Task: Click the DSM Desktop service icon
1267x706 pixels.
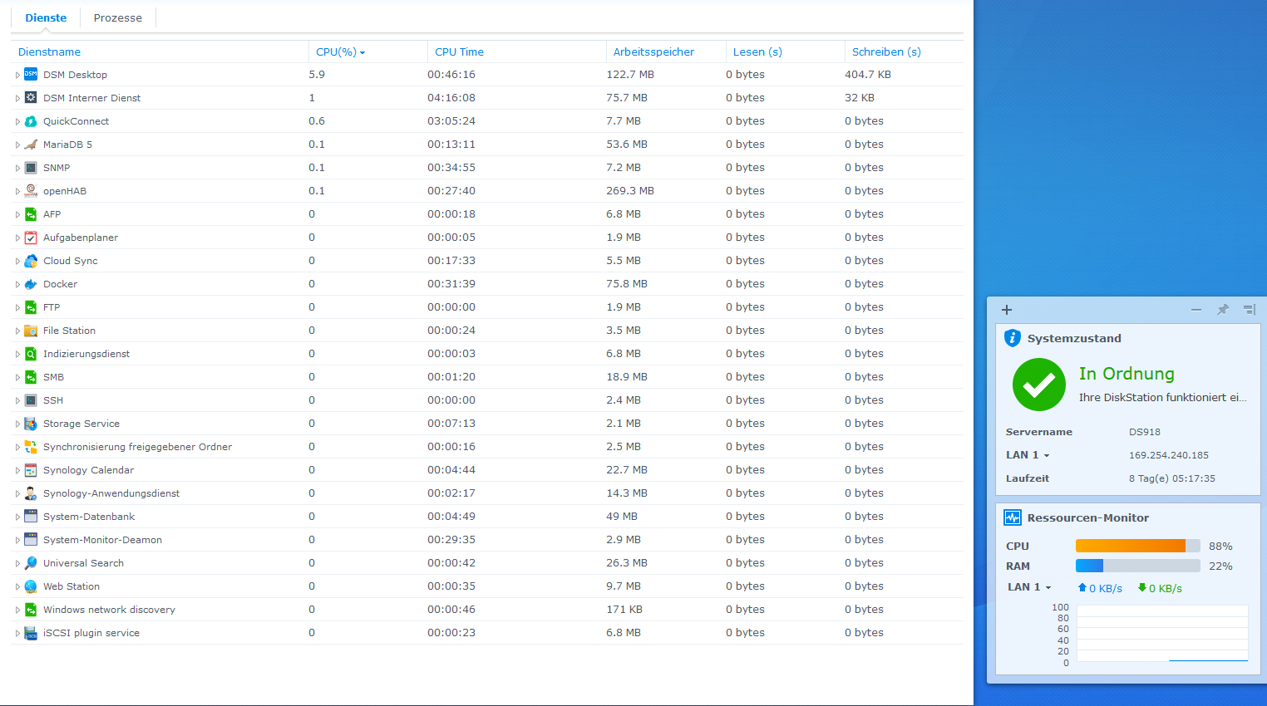Action: tap(31, 75)
